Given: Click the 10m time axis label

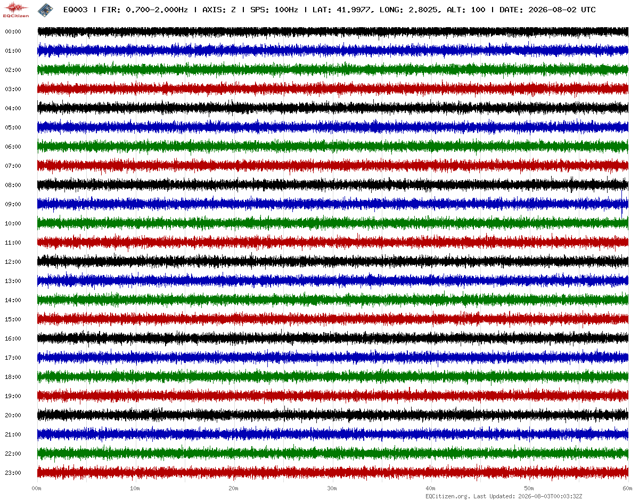Looking at the screenshot, I should (x=135, y=488).
